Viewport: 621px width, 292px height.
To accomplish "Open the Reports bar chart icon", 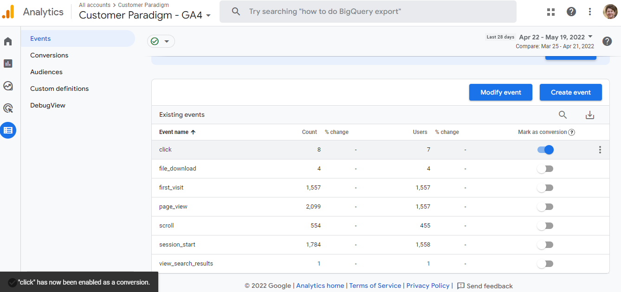I will (x=8, y=63).
